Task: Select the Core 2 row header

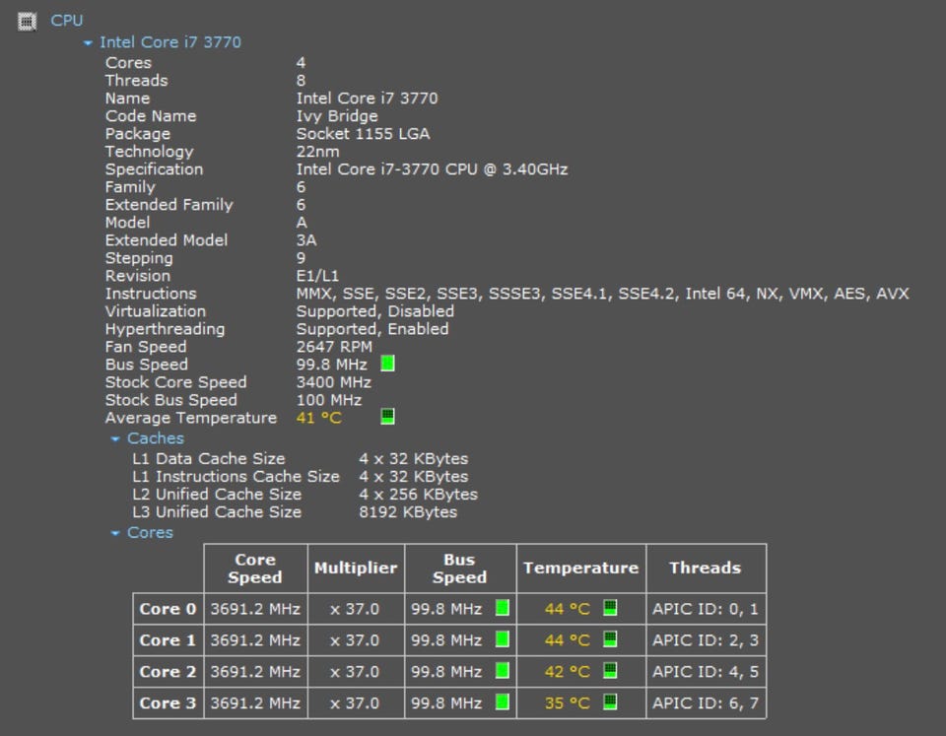Action: coord(168,671)
